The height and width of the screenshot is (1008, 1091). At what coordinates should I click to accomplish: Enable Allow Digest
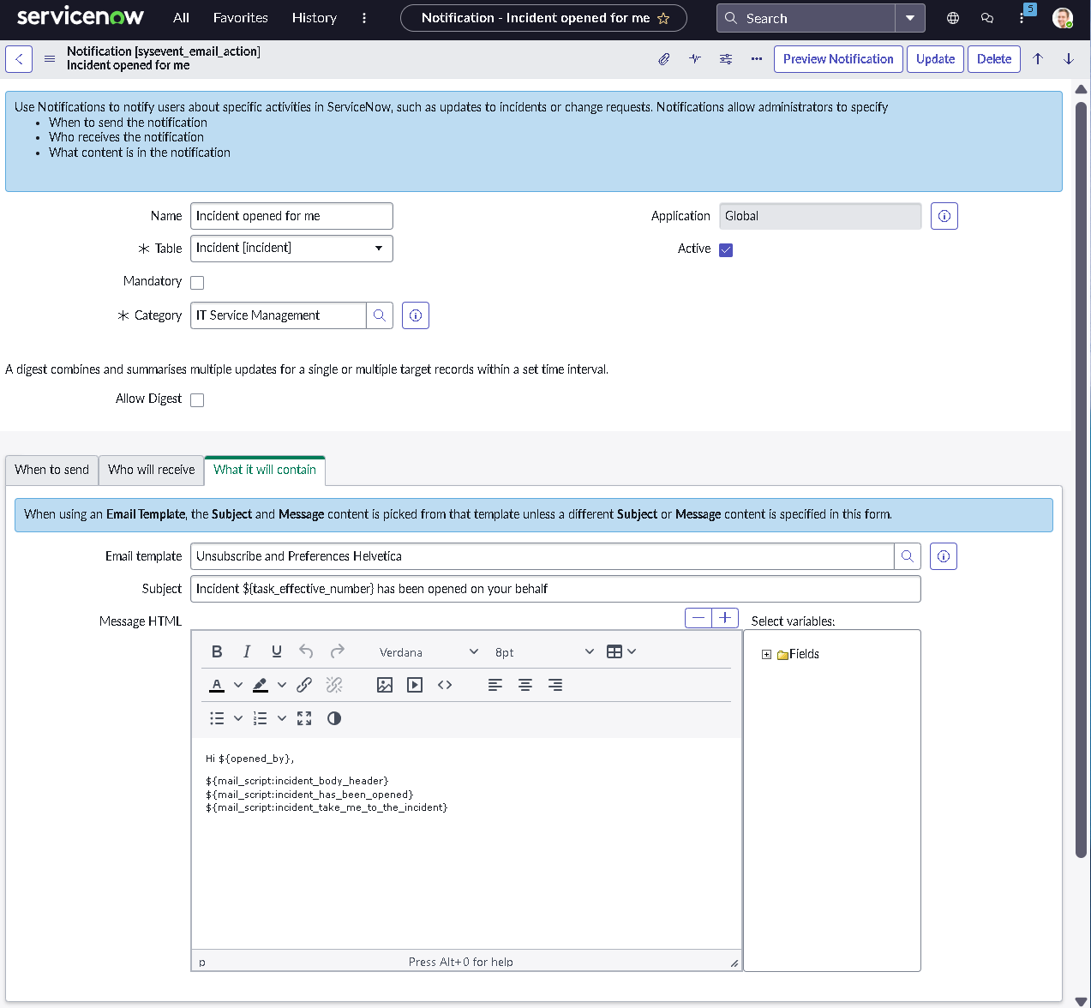pos(196,399)
